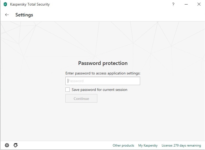Go back using the left arrow
Image resolution: width=205 pixels, height=150 pixels.
(7, 15)
